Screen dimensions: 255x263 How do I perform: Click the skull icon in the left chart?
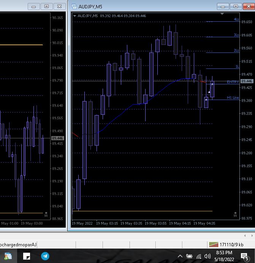(x=46, y=214)
